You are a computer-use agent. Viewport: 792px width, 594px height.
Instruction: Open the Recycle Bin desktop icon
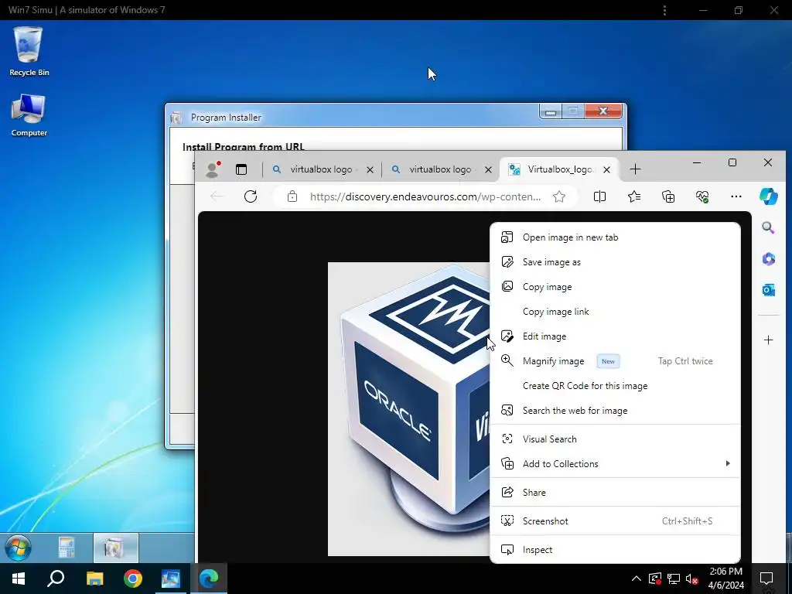29,51
